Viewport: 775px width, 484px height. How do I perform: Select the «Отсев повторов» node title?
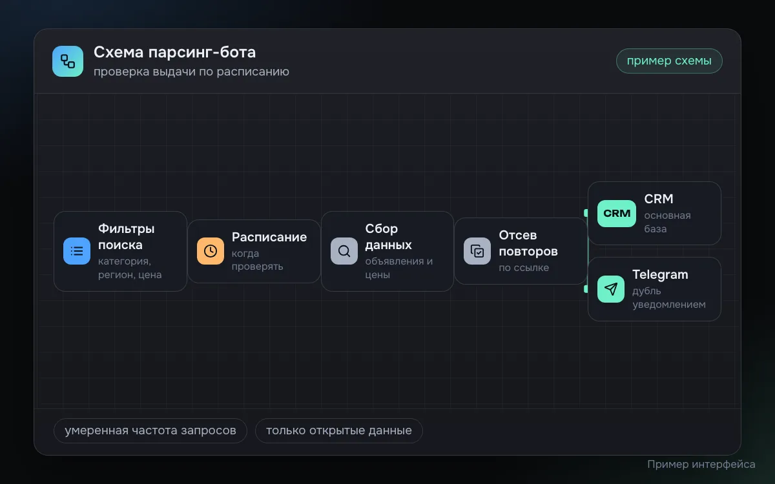528,243
